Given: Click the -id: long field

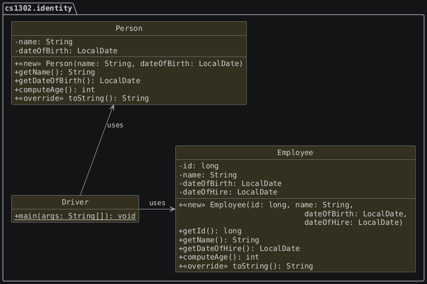Looking at the screenshot, I should point(199,166).
